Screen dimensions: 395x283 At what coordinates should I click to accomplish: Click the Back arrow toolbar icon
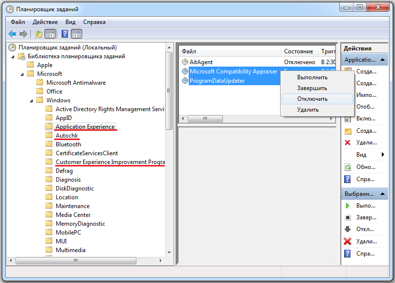12,34
